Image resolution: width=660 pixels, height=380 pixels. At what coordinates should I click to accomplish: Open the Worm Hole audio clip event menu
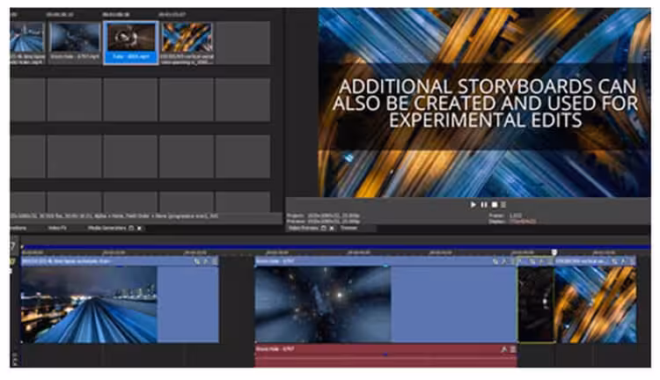click(x=513, y=349)
